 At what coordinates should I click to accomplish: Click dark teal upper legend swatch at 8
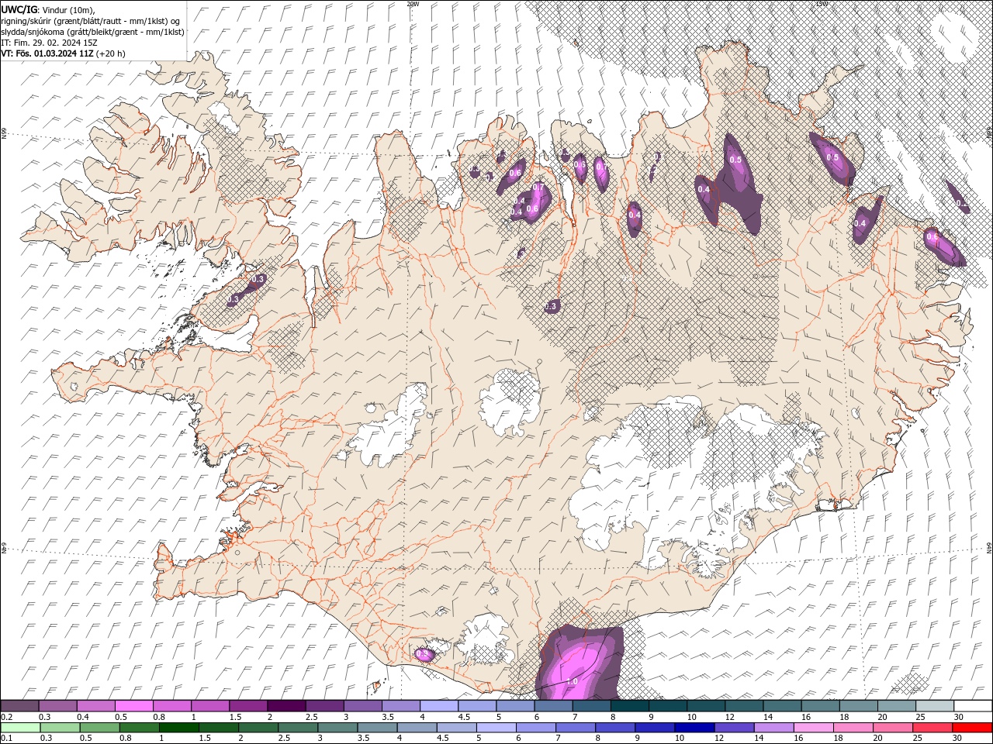click(x=629, y=706)
